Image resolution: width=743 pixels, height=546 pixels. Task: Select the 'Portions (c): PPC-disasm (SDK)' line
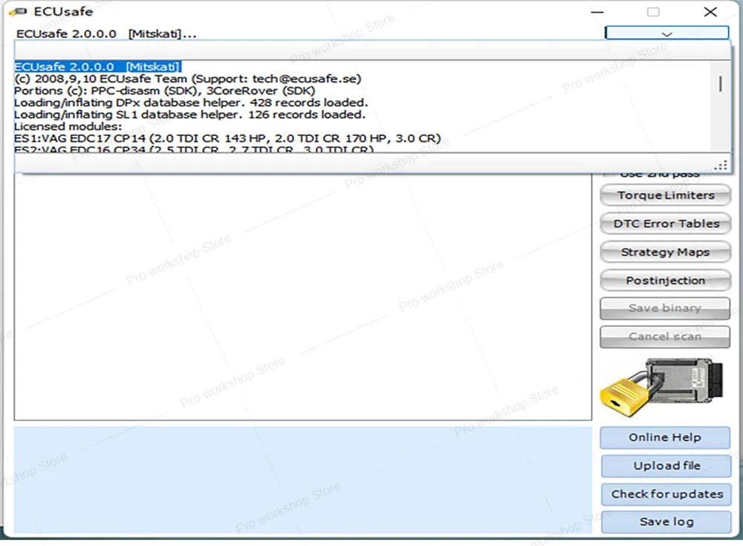[164, 91]
